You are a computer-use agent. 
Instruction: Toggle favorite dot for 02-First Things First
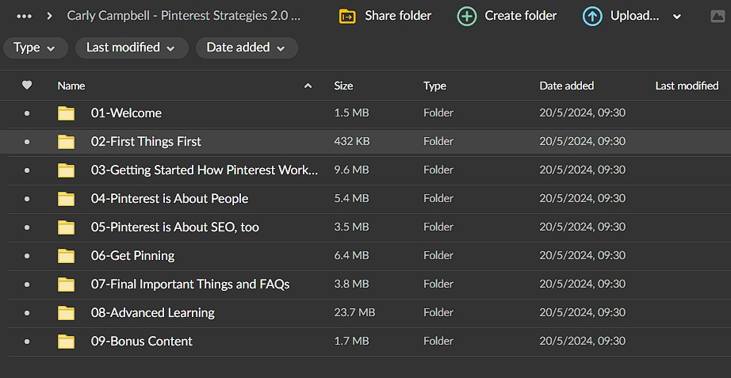pyautogui.click(x=27, y=142)
